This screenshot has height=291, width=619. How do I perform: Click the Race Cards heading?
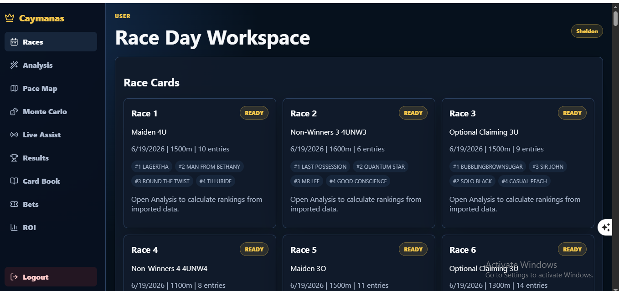click(x=151, y=83)
